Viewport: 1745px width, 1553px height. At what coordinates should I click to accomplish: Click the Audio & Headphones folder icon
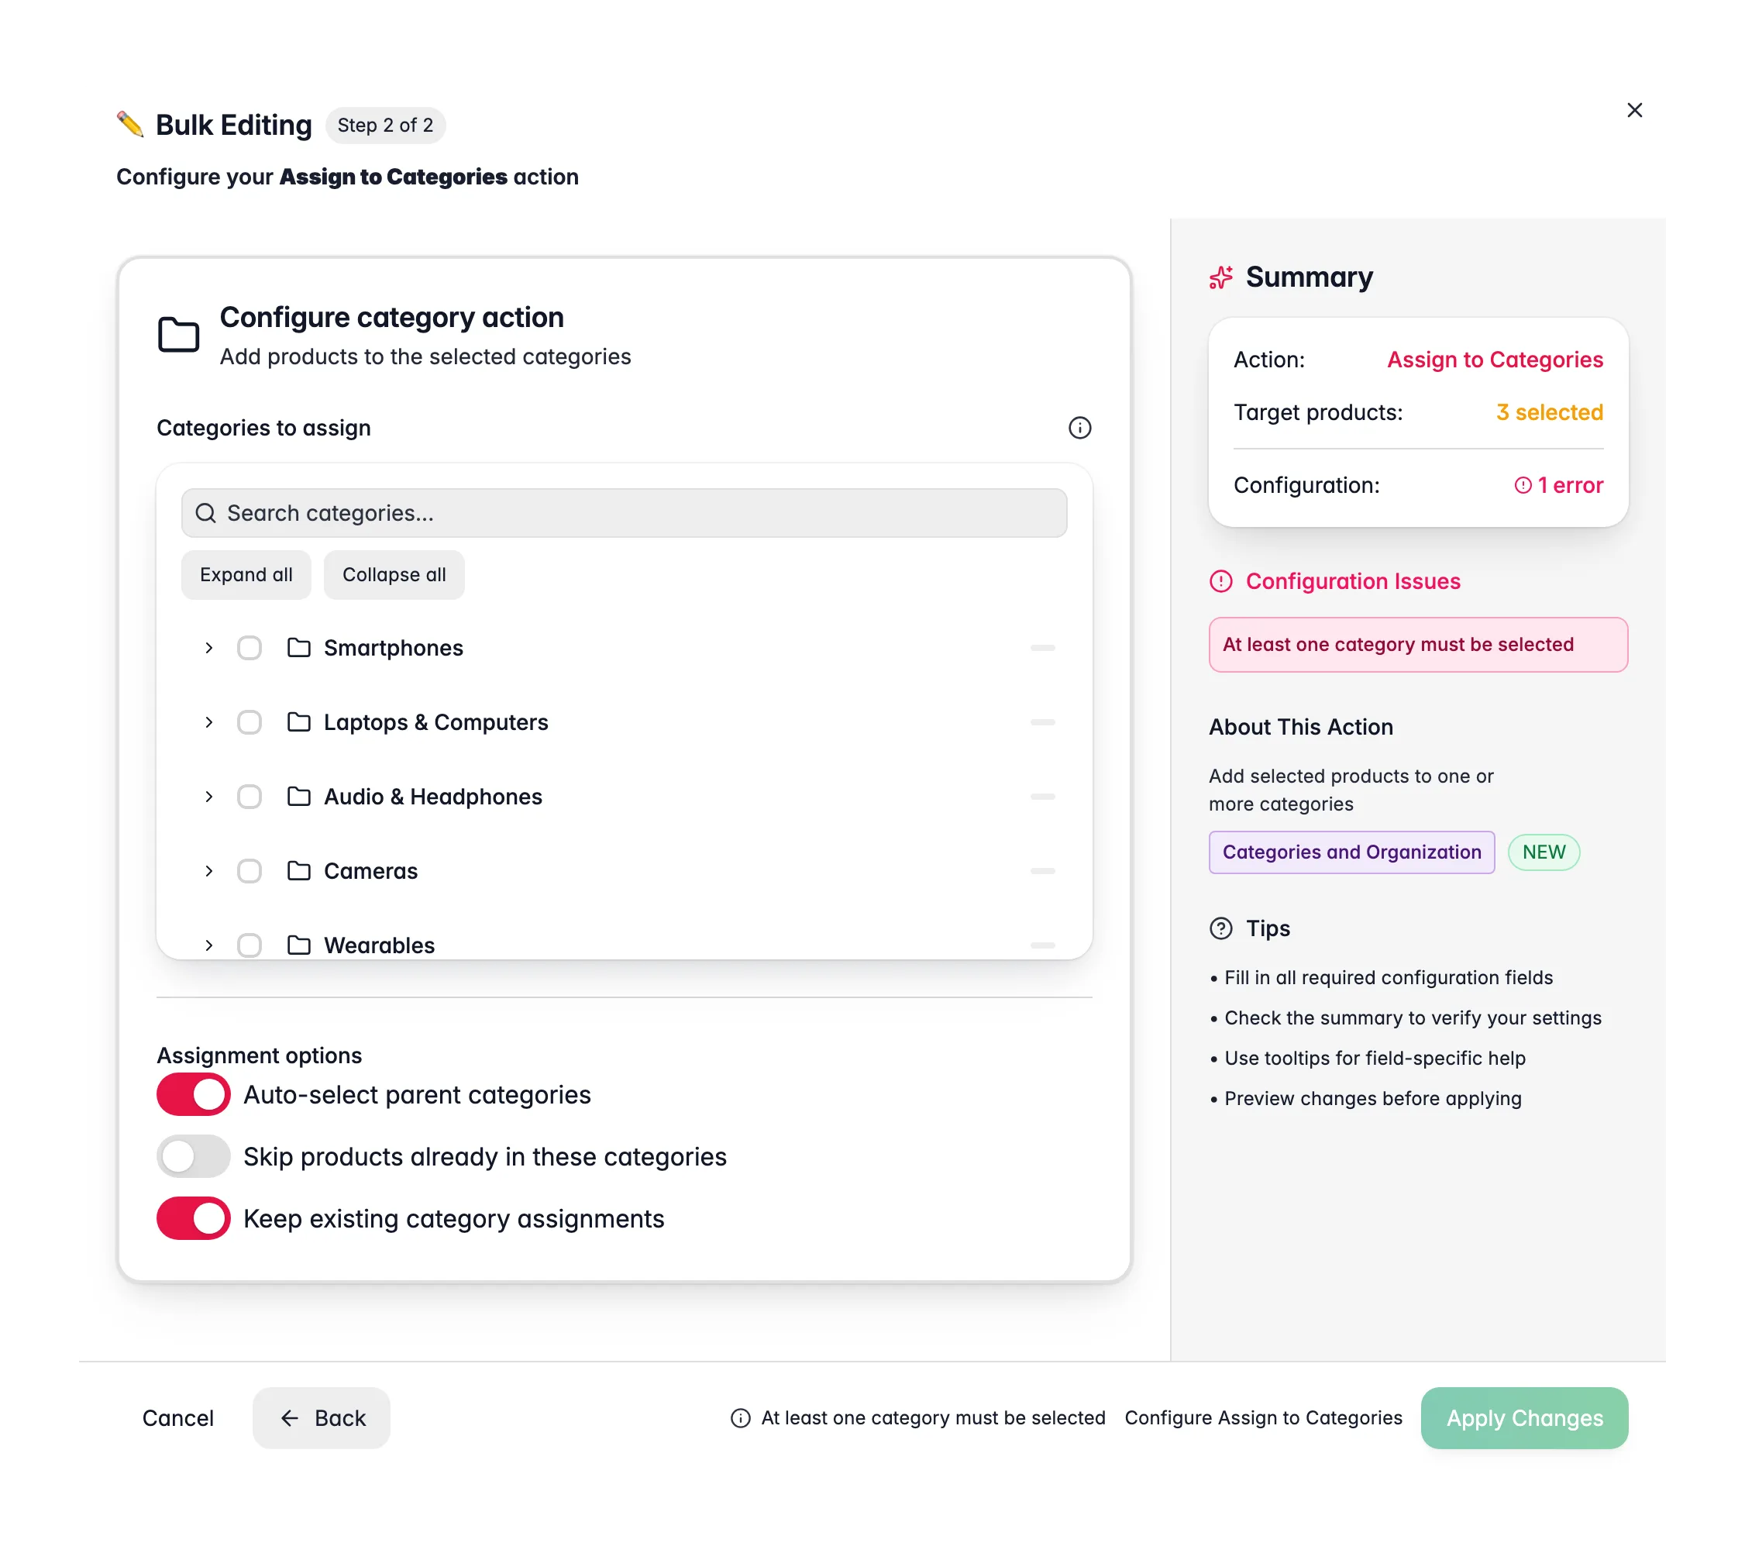point(299,797)
